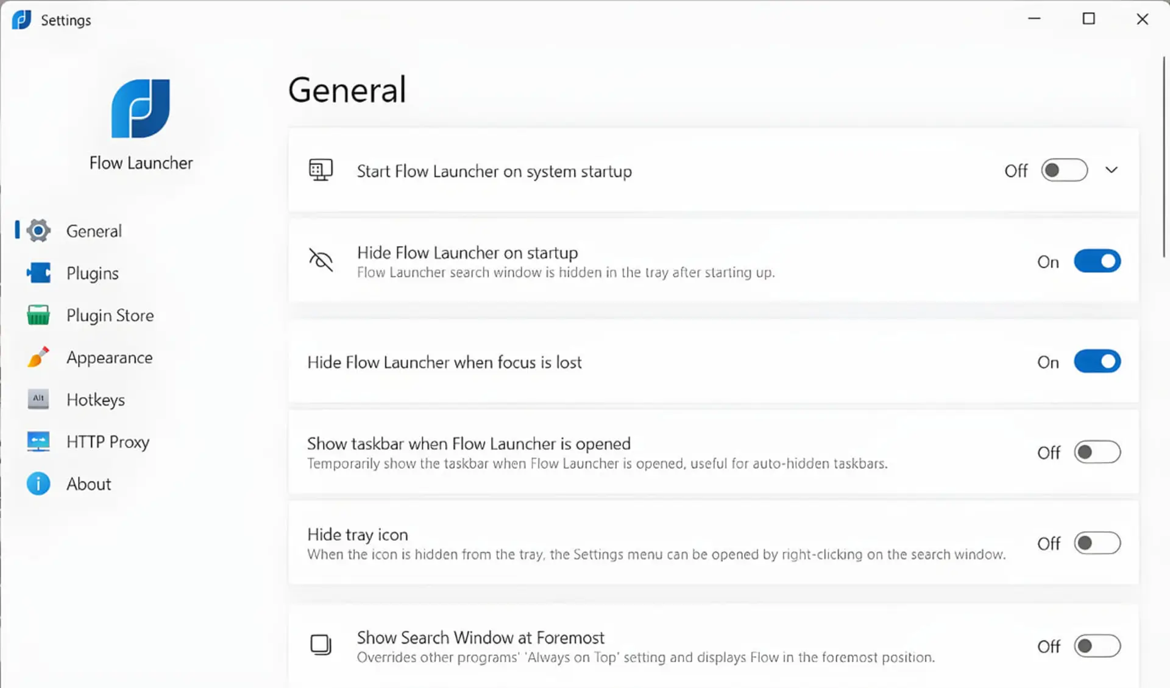Click 'Hide Flow Launcher when focus is lost' label

(444, 362)
